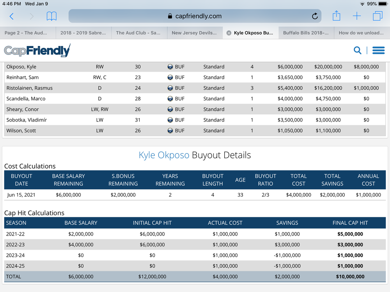Select $5,000,000 final cap hit for 2021-22

click(350, 234)
